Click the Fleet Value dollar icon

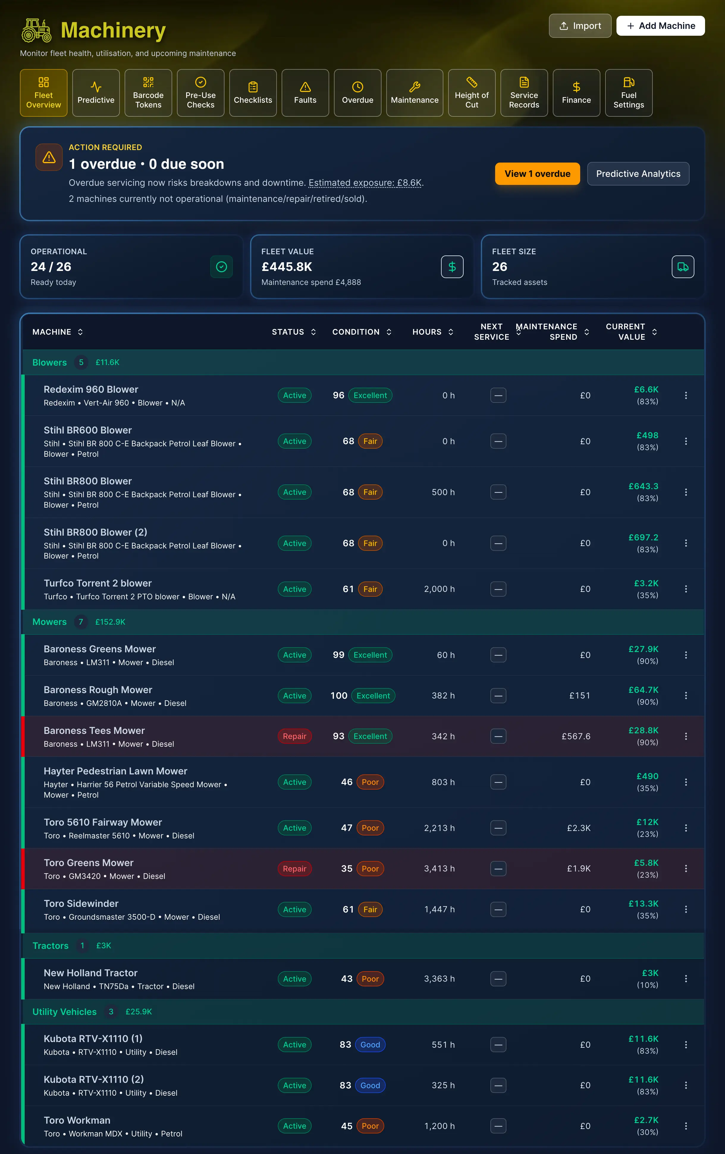(452, 267)
